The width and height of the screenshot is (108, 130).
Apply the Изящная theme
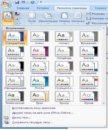click(39, 53)
